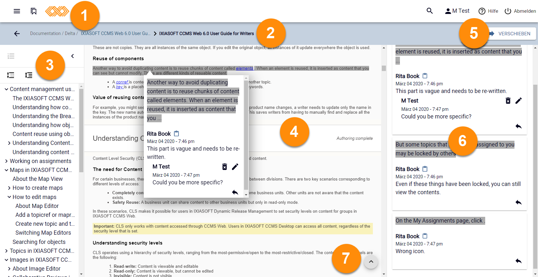Click popup scrollbar down arrow
Viewport: 538px width, 277px height.
click(x=246, y=195)
